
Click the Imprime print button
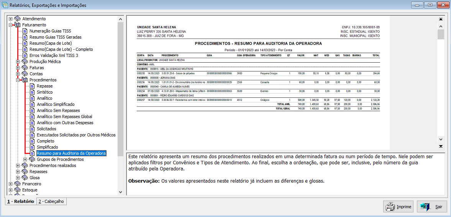pyautogui.click(x=399, y=207)
